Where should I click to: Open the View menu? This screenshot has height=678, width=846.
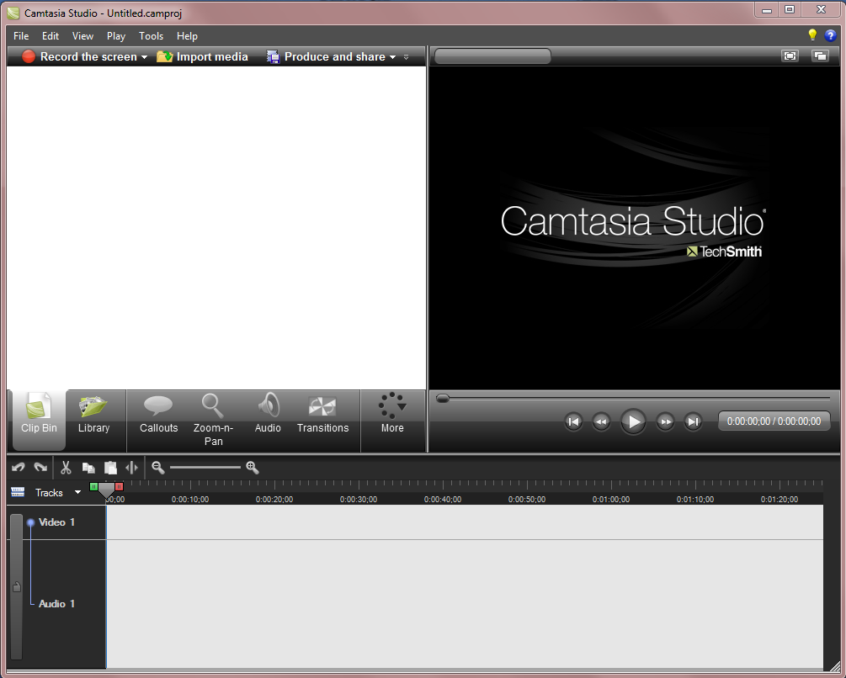pos(82,36)
